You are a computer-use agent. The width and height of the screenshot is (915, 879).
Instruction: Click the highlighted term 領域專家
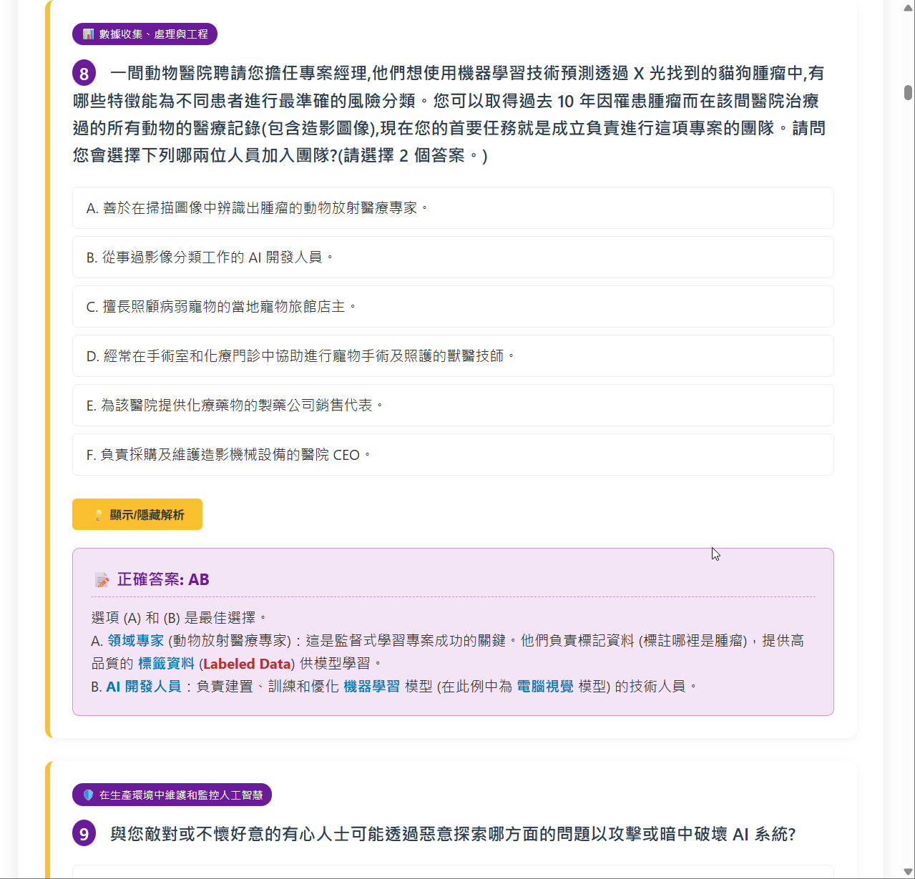click(136, 640)
